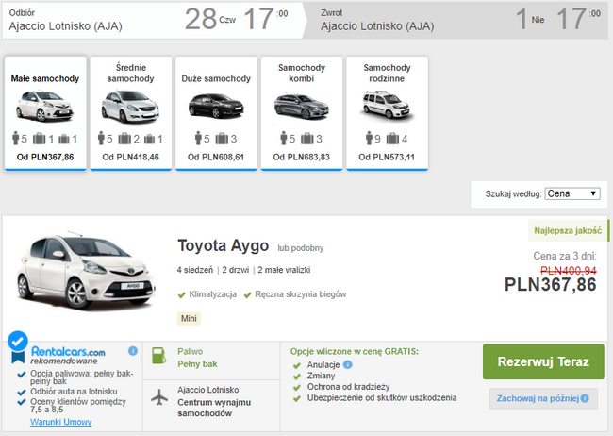Click Ubezpieczenie od skutków uszkodzenia text

pyautogui.click(x=382, y=397)
